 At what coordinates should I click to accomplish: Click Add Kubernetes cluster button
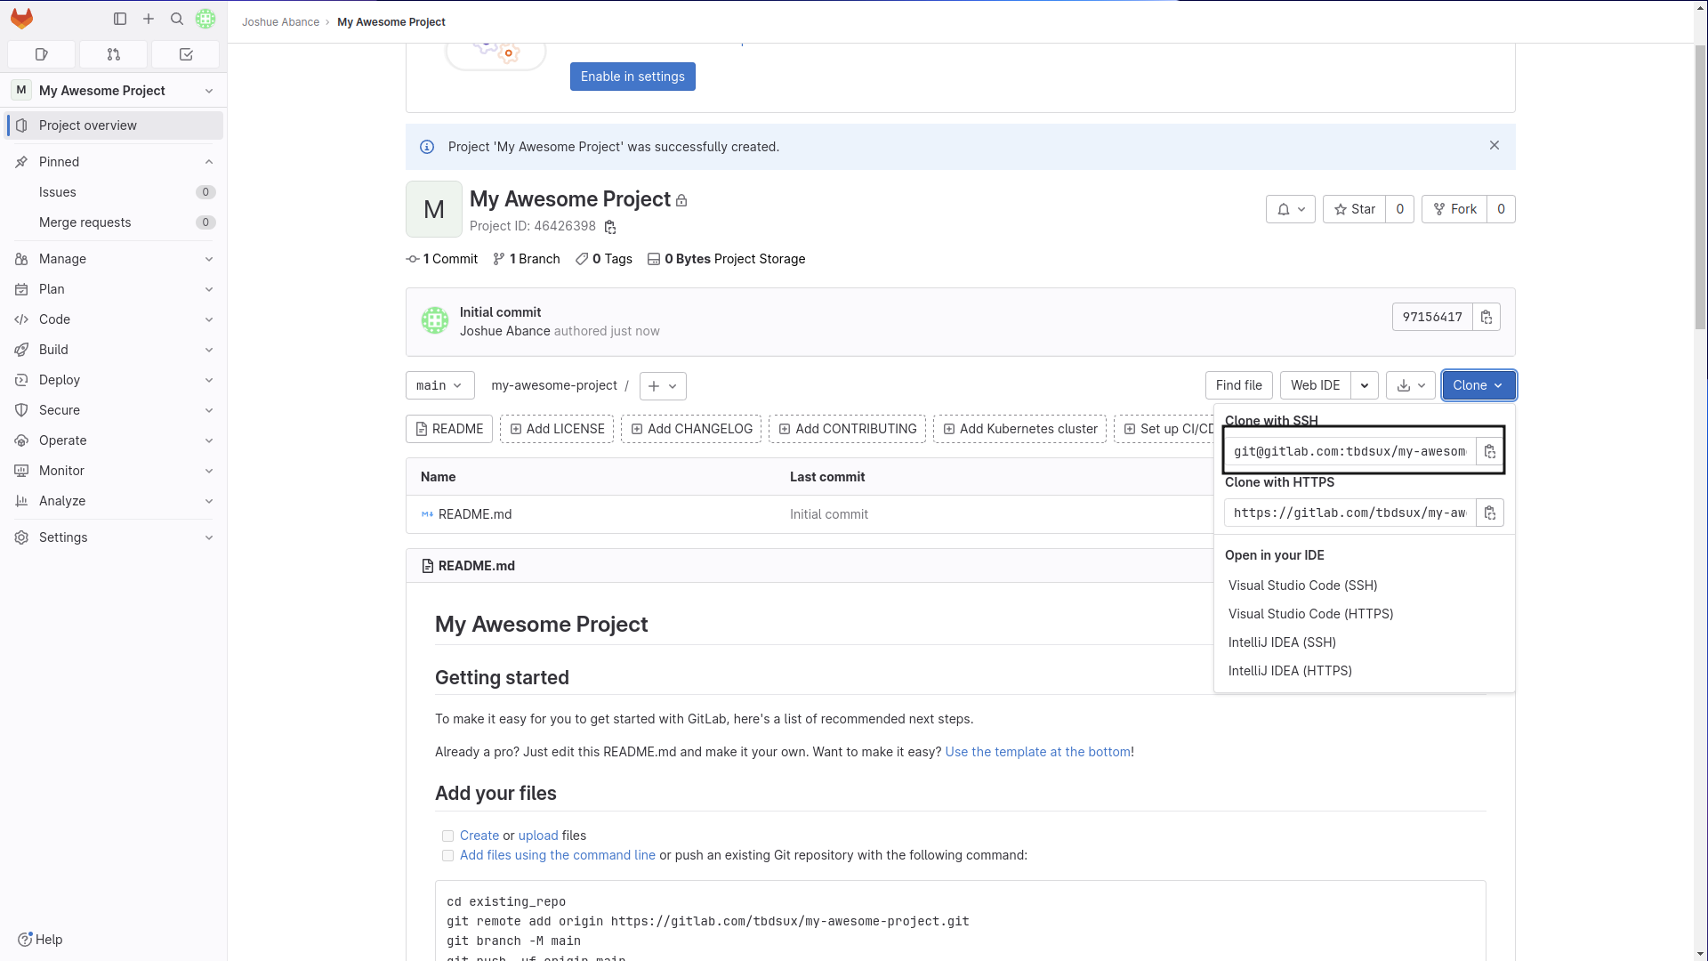coord(1019,429)
